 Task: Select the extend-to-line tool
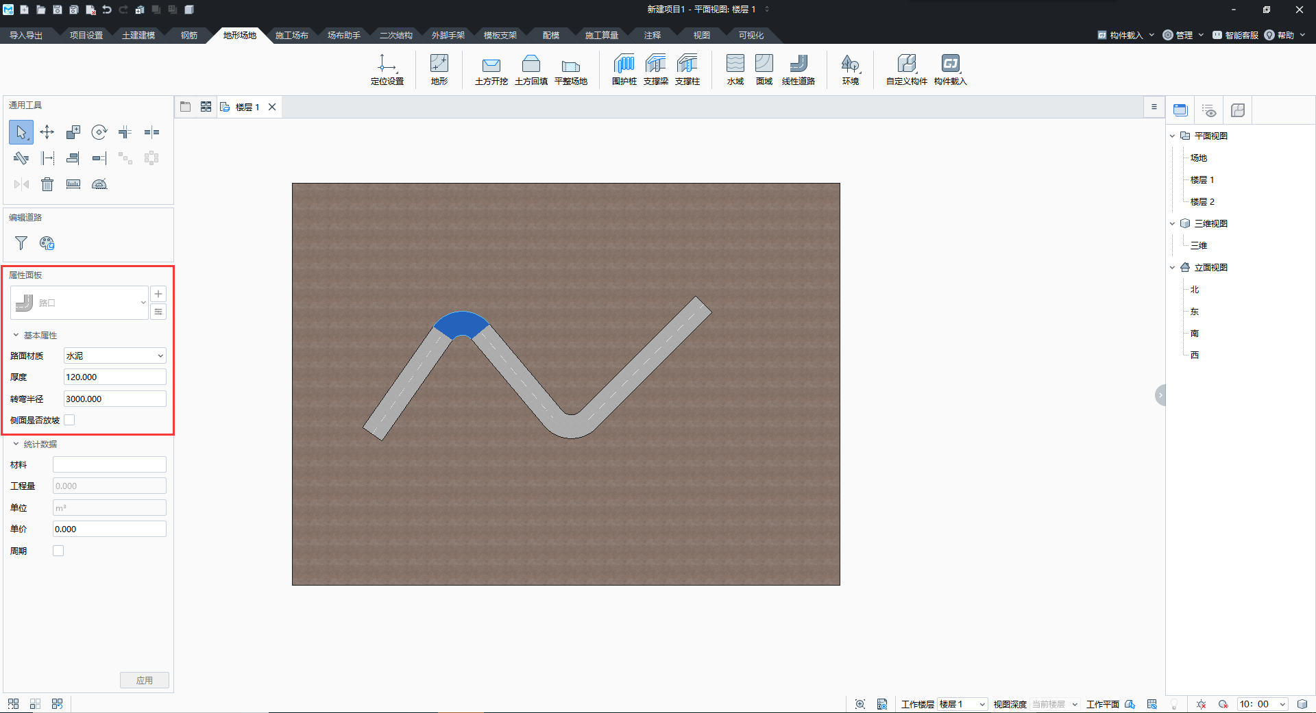pyautogui.click(x=99, y=158)
